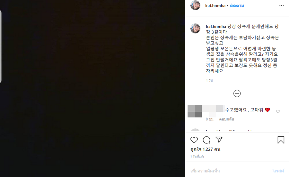Submit the comment with the โพสต์ button
Image resolution: width=289 pixels, height=177 pixels.
(278, 171)
